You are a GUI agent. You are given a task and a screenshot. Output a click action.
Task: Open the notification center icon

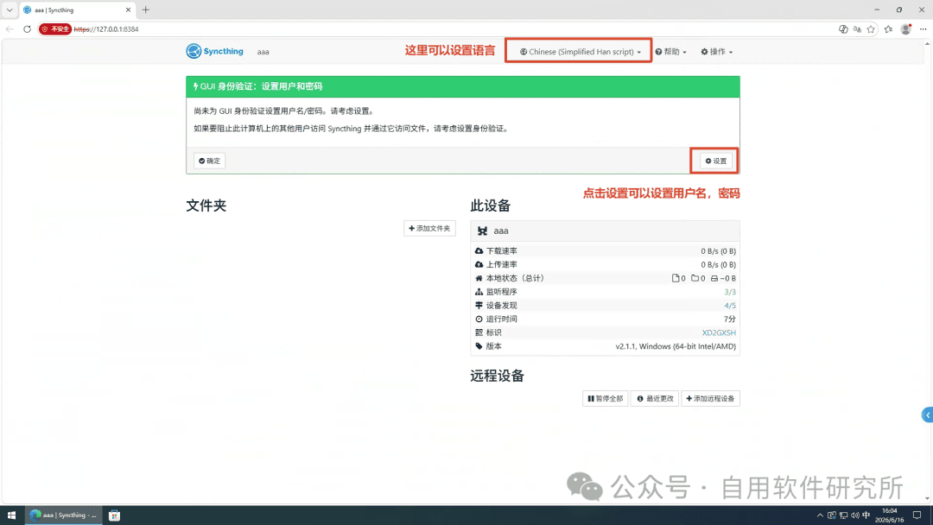(917, 516)
